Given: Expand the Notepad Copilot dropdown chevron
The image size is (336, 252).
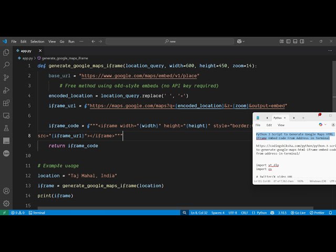Looking at the screenshot, I should pyautogui.click(x=325, y=124).
